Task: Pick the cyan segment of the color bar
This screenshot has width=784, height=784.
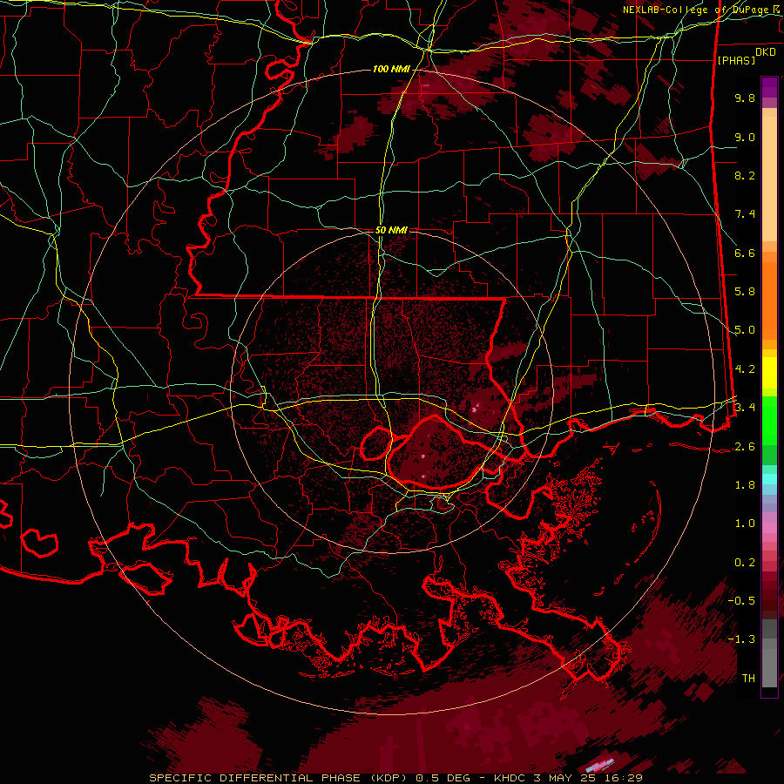Action: point(769,479)
